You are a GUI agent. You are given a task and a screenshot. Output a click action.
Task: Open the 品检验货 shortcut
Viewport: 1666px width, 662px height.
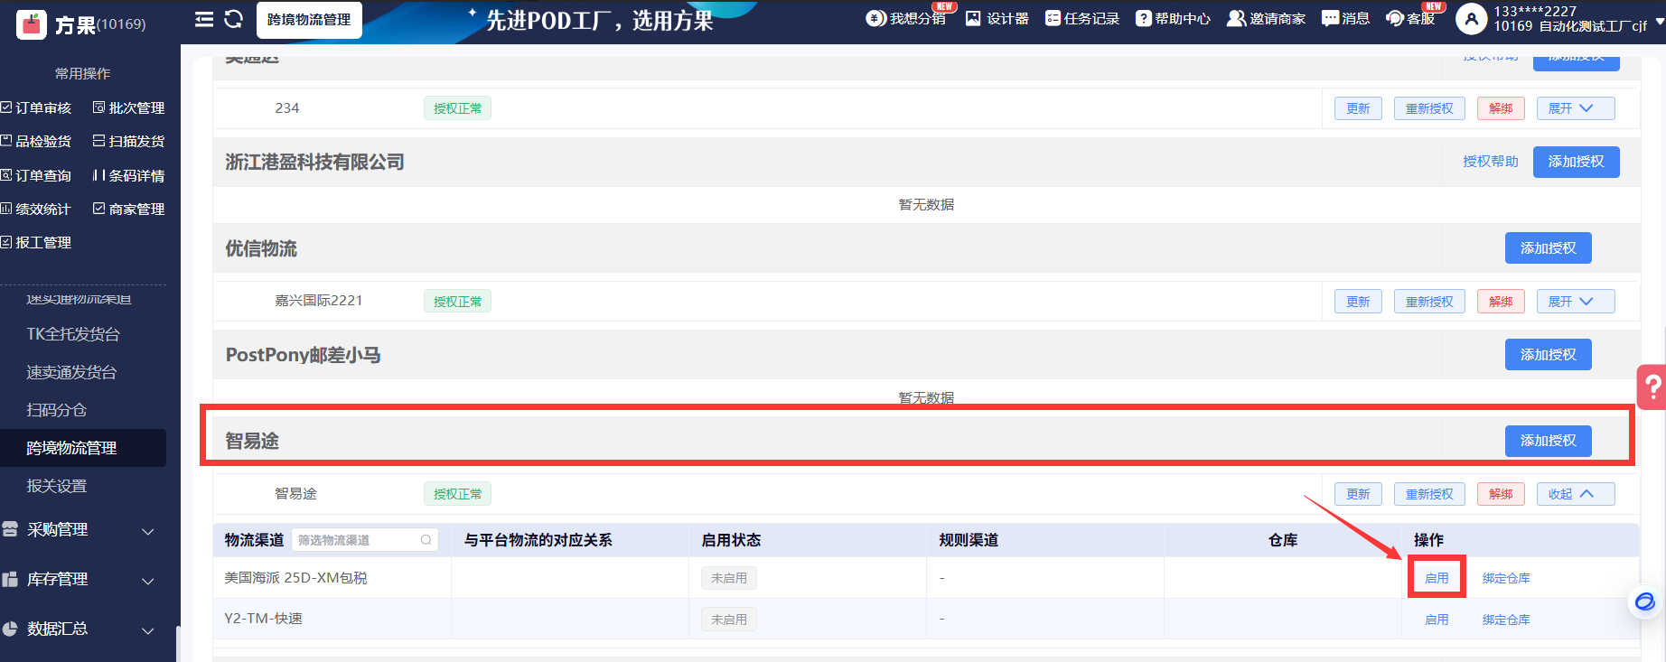(x=36, y=141)
